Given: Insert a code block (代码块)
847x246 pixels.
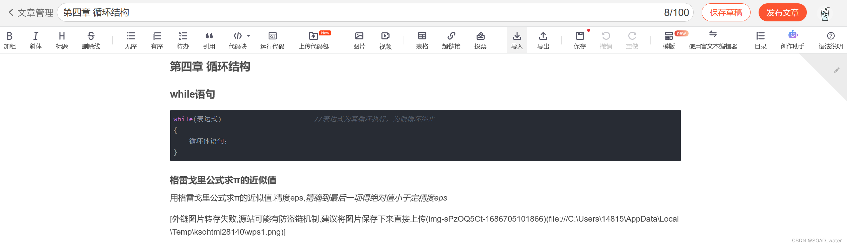Looking at the screenshot, I should point(238,40).
